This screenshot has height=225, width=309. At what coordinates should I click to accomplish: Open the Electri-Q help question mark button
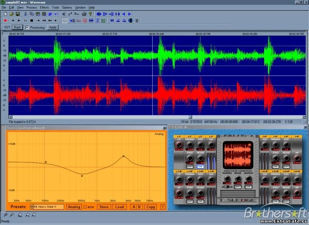(x=163, y=207)
